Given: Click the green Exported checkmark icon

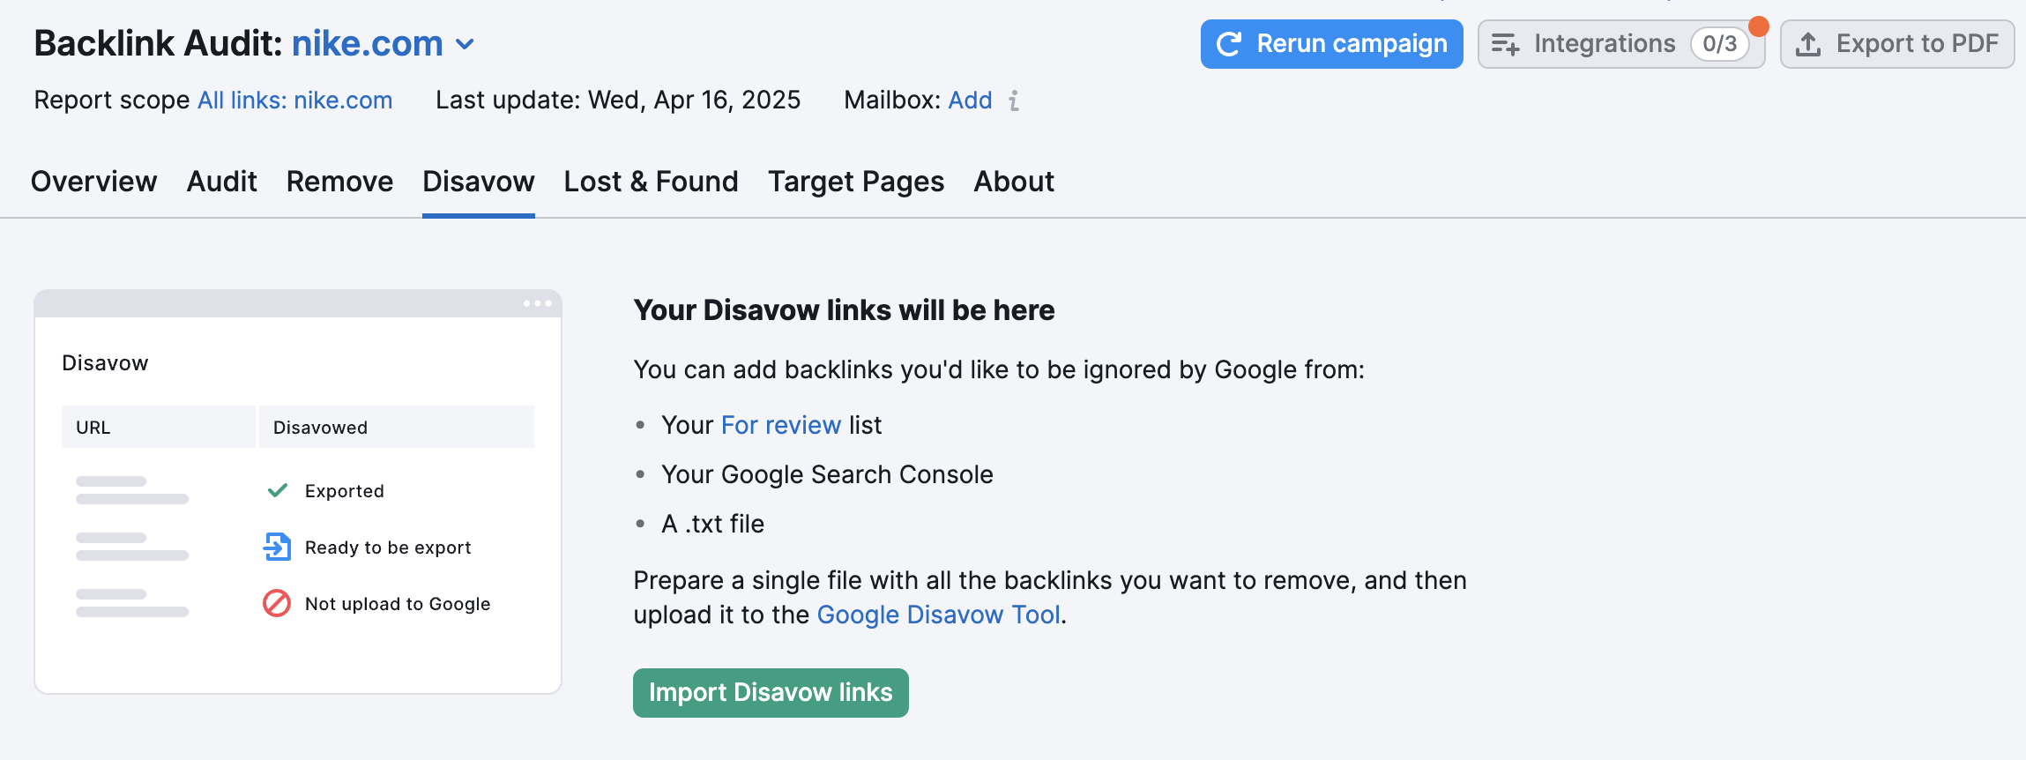Looking at the screenshot, I should coord(278,490).
